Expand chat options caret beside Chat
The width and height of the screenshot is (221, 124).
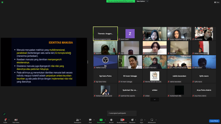pos(94,120)
